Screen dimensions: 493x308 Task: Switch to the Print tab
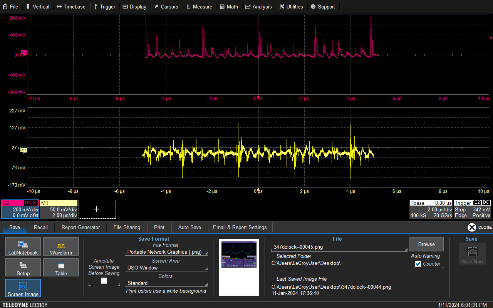click(x=159, y=227)
